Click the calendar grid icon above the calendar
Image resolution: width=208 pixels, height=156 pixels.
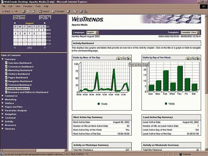[22, 17]
